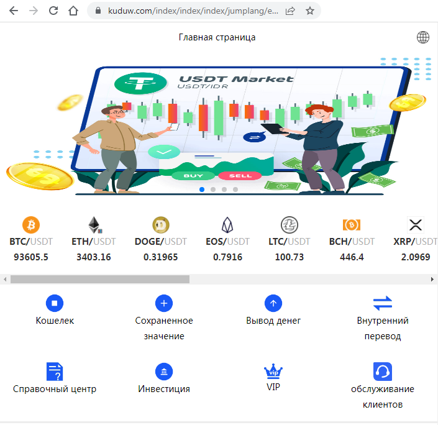Open Справочный центр help document icon
Screen dimensions: 438x425
click(55, 372)
